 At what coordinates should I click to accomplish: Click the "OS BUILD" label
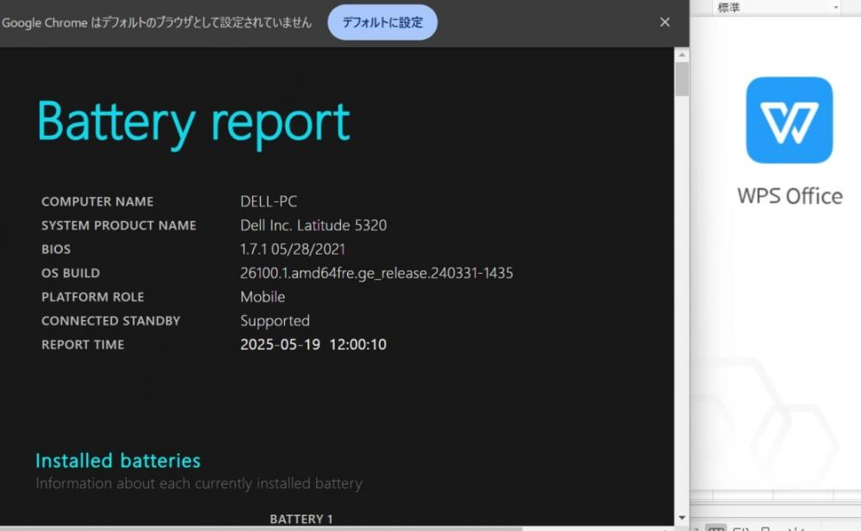pyautogui.click(x=71, y=273)
